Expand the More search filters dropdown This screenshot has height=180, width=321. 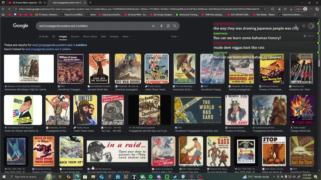click(x=126, y=36)
